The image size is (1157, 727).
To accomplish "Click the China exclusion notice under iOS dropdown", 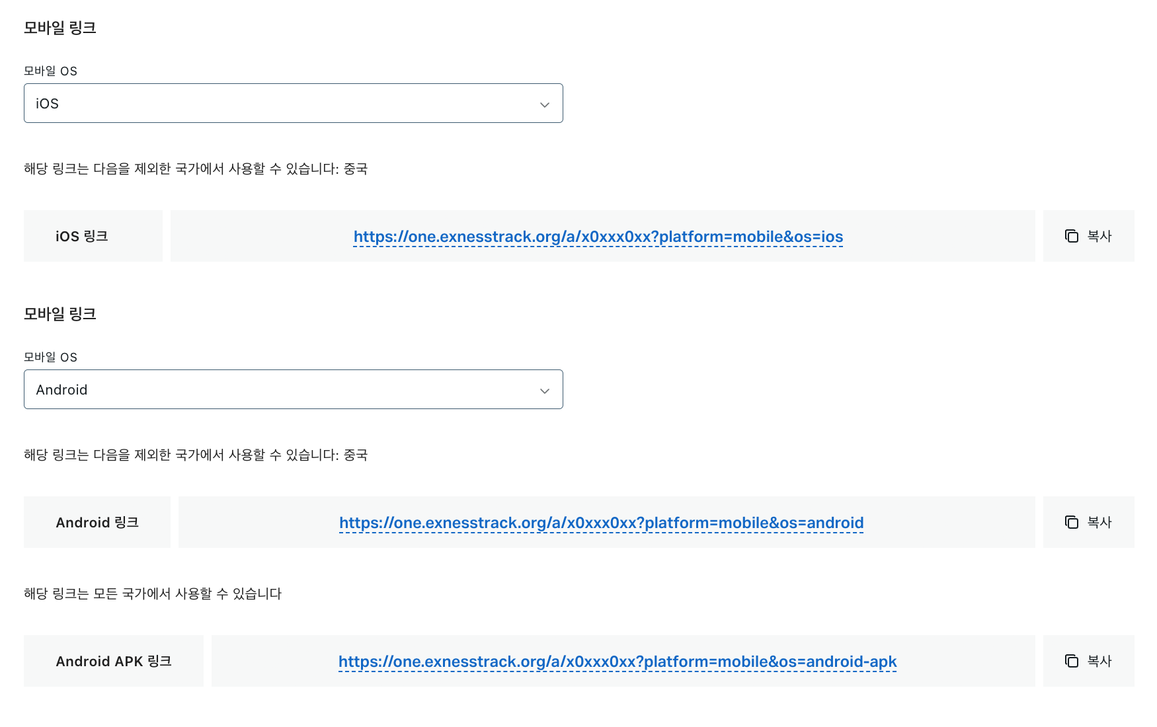I will (x=196, y=169).
